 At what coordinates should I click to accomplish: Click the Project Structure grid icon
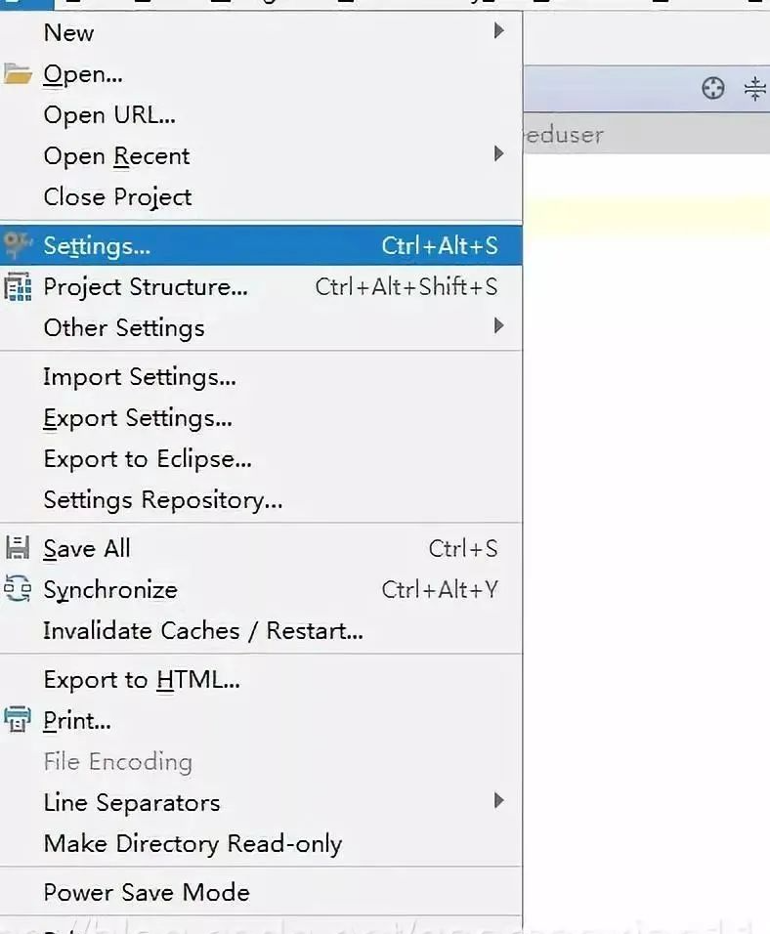pyautogui.click(x=18, y=287)
